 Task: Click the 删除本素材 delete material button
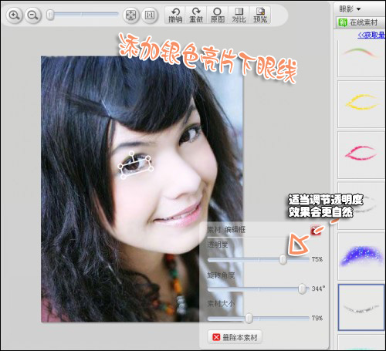coord(235,337)
